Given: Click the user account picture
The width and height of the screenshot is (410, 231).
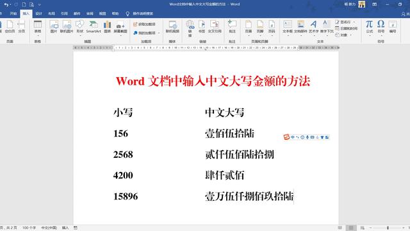Looking at the screenshot, I should click(362, 4).
